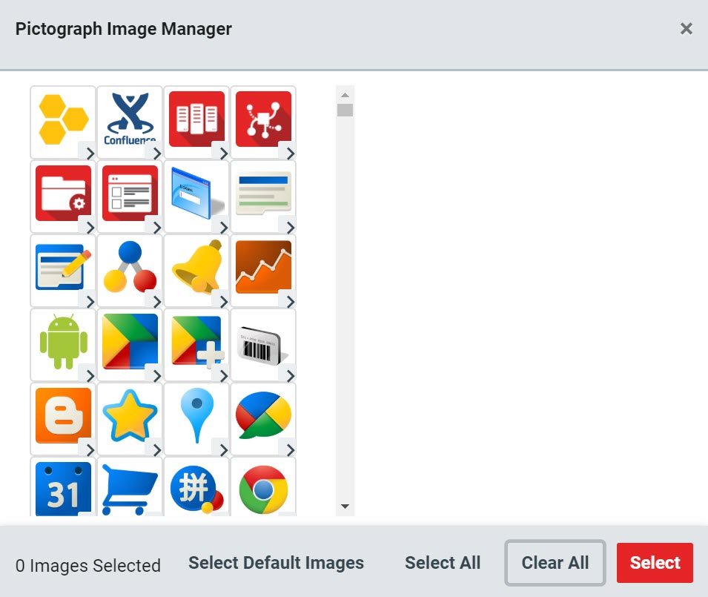The height and width of the screenshot is (597, 708).
Task: Select the colorful square with plus image
Action: [x=197, y=341]
